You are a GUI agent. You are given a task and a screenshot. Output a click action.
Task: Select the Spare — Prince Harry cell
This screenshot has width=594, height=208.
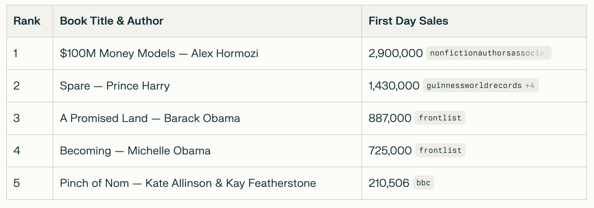click(207, 86)
